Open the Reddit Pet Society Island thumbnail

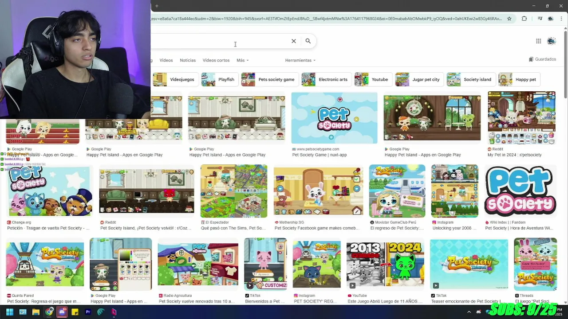tap(146, 191)
